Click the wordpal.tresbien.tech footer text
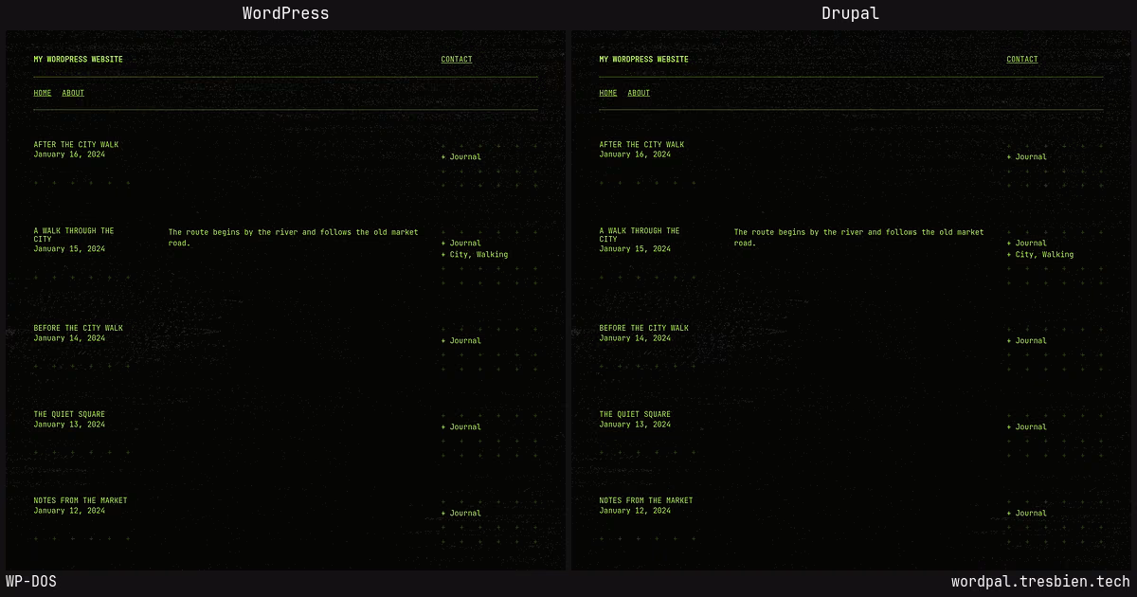The width and height of the screenshot is (1137, 597). [x=1040, y=582]
